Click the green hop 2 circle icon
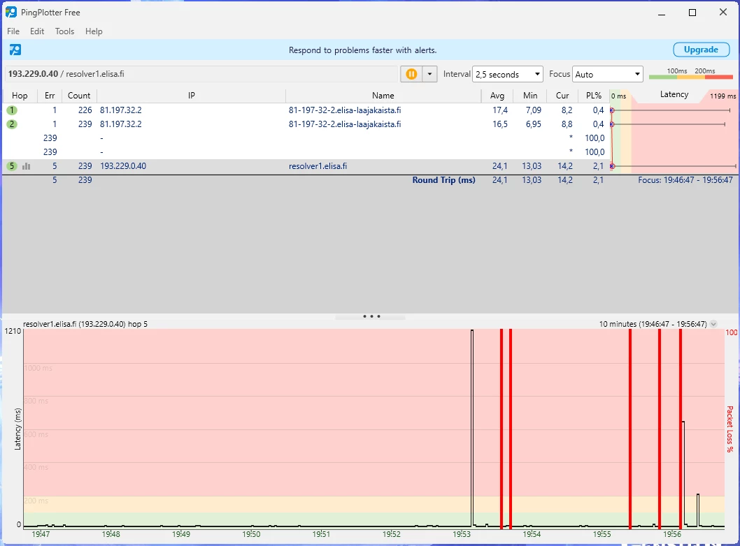The width and height of the screenshot is (740, 546). coord(12,124)
